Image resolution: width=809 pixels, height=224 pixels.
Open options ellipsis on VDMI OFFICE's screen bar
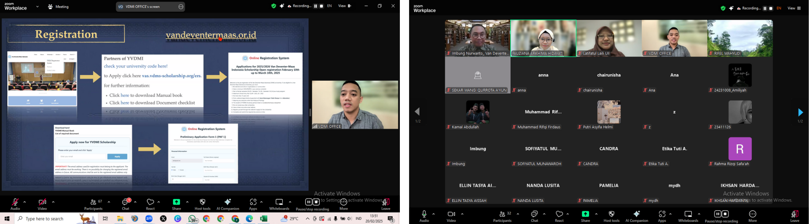pos(181,7)
